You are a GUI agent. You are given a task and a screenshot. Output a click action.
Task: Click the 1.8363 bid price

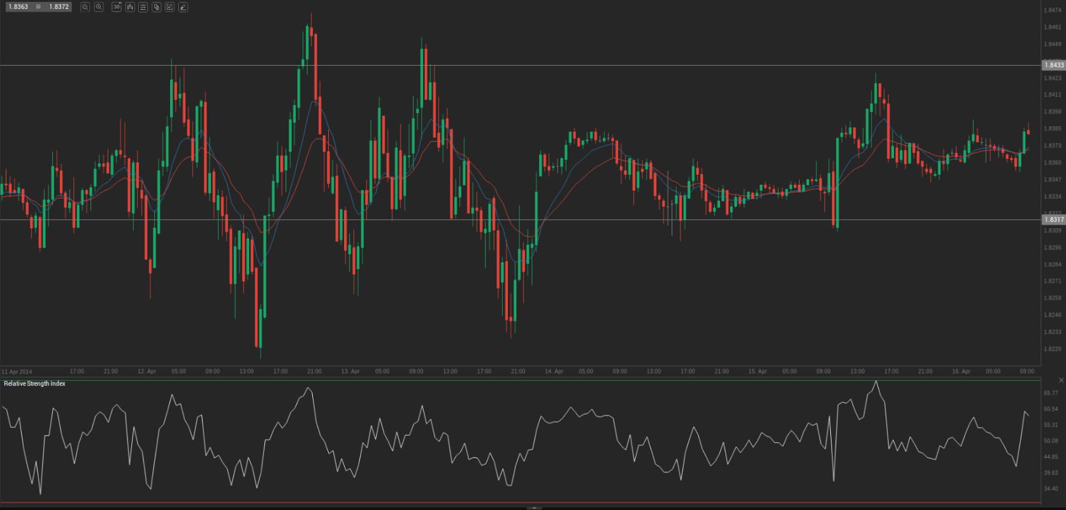(18, 7)
